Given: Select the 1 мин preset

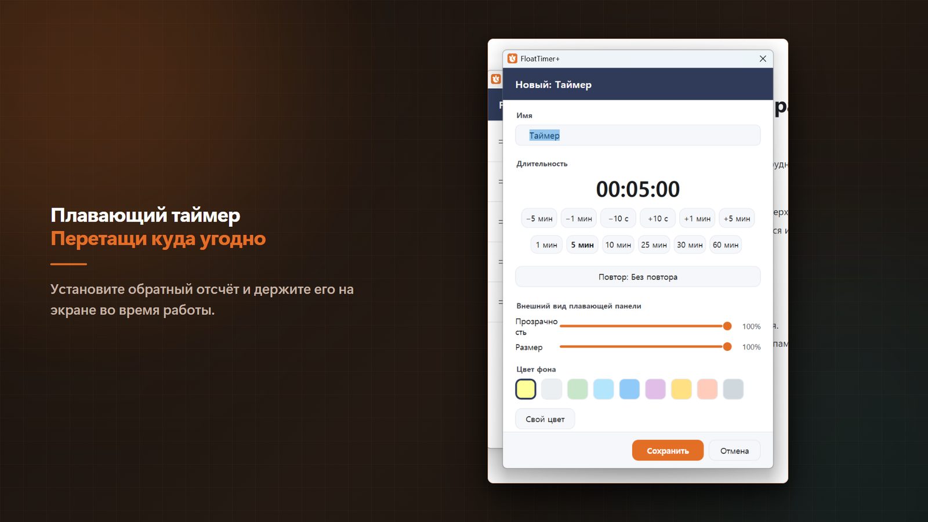Looking at the screenshot, I should 546,245.
